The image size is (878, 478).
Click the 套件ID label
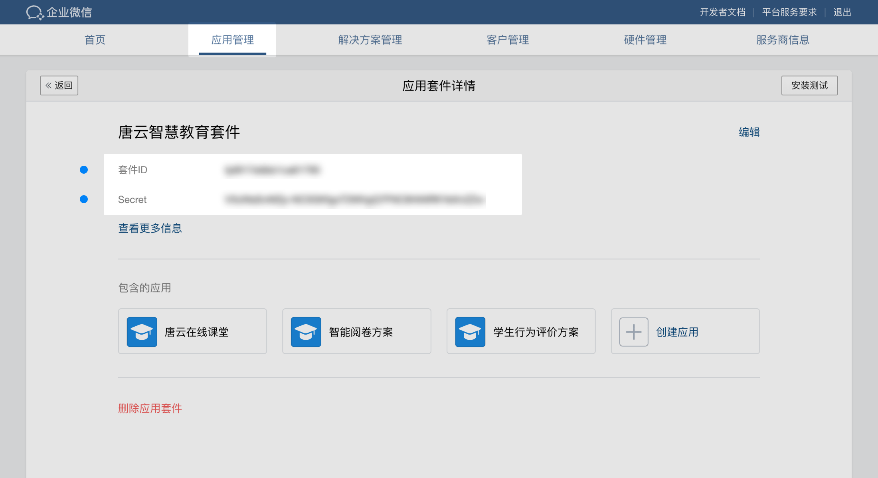point(132,170)
